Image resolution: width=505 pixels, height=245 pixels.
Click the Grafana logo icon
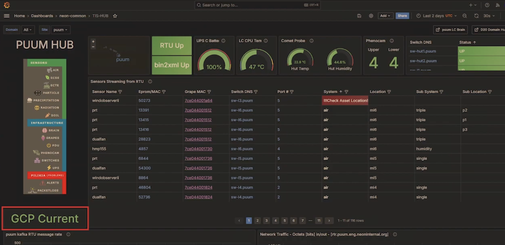tap(6, 5)
